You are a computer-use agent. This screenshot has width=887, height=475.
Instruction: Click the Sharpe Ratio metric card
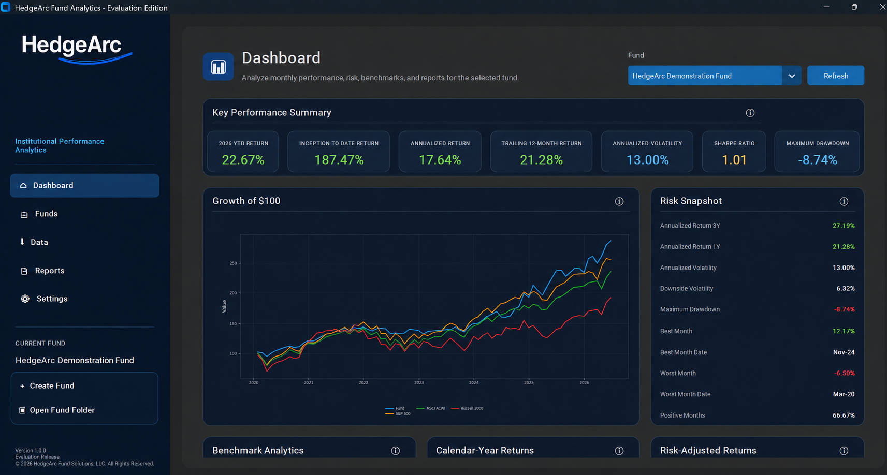coord(734,152)
